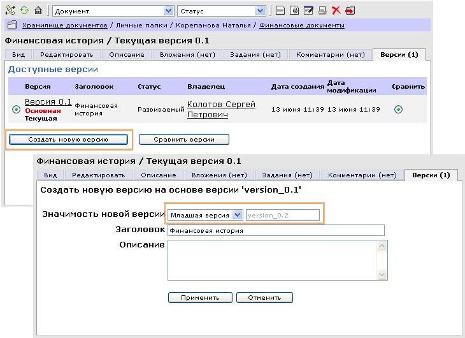The image size is (465, 338).
Task: Open Вложения (нет) tab in the lower form window
Action: pos(219,175)
